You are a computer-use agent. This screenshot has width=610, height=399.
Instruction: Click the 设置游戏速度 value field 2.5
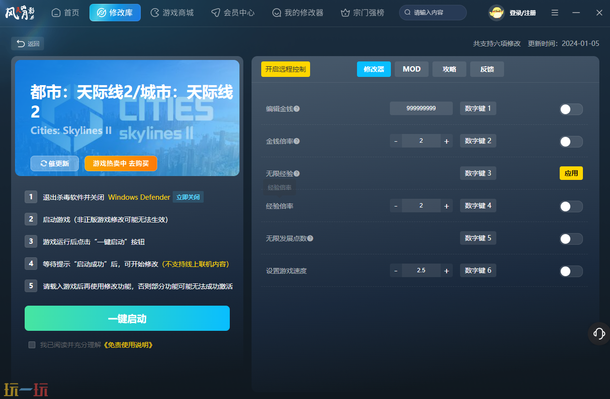tap(421, 271)
